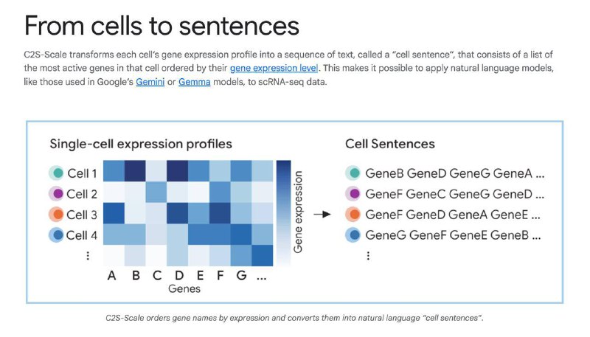Select the purple icon beside GeneF GeneC sentence

(354, 194)
